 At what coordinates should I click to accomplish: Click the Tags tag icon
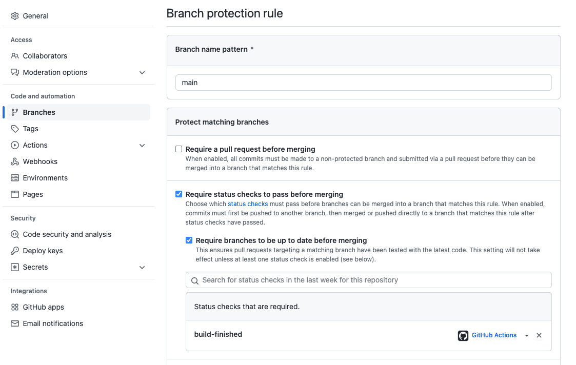coord(15,129)
